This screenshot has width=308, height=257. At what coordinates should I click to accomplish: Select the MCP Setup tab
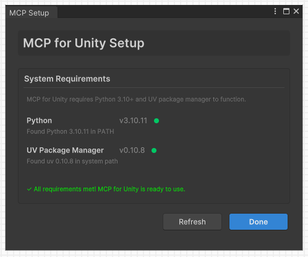coord(32,12)
